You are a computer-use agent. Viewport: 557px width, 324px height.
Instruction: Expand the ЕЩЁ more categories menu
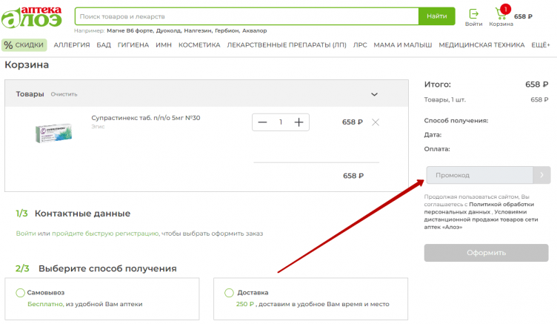[540, 45]
